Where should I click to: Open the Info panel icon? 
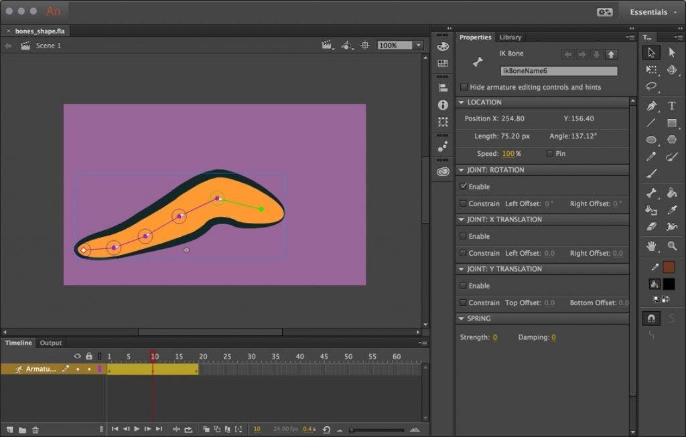442,105
